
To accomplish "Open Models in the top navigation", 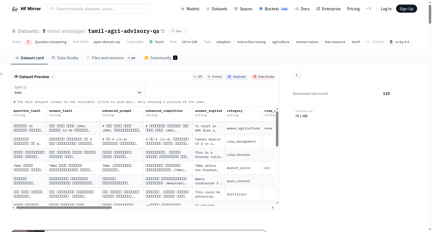I will tap(190, 9).
